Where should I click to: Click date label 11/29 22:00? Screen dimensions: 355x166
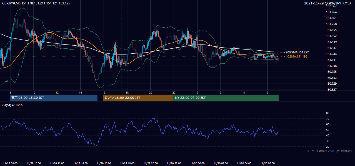(x=174, y=163)
